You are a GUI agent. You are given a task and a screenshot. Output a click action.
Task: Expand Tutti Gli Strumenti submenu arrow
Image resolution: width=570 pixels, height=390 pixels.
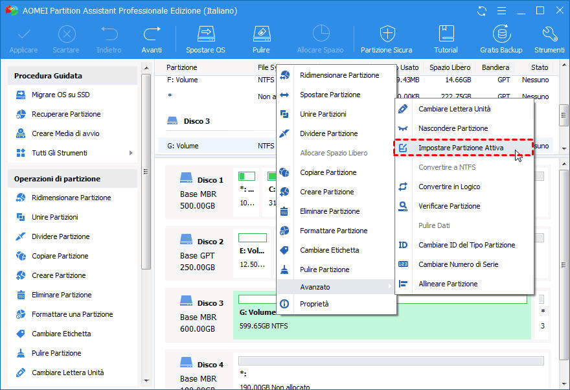pyautogui.click(x=131, y=153)
